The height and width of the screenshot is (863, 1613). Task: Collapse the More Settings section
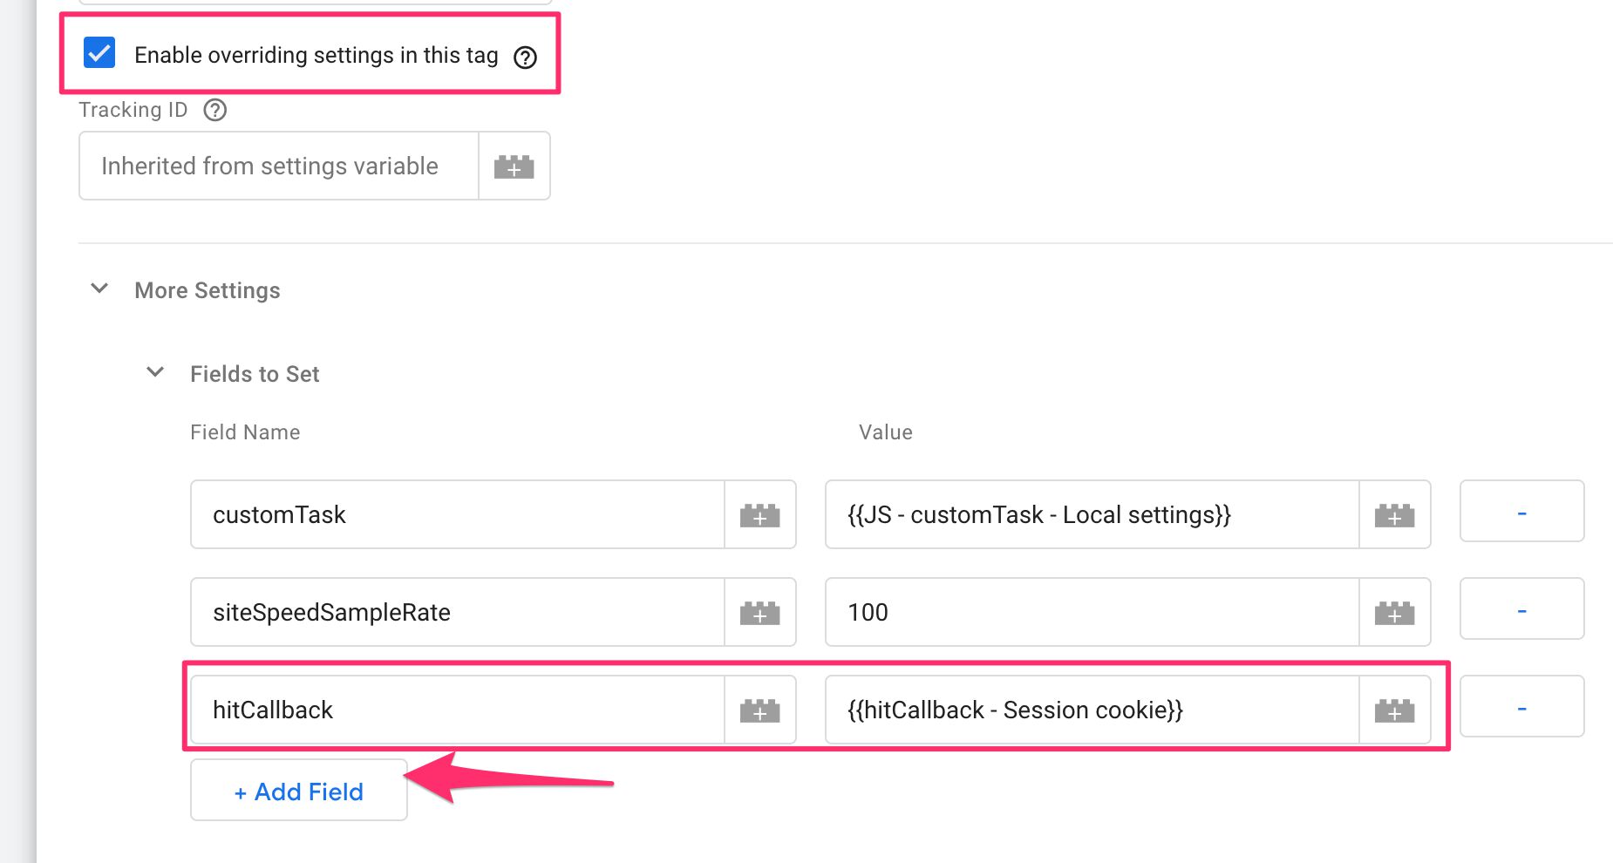[x=99, y=289]
